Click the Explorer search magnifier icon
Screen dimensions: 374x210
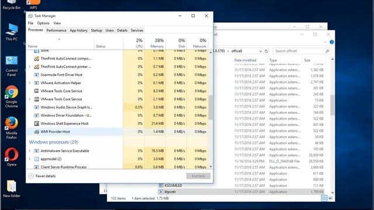click(x=327, y=51)
